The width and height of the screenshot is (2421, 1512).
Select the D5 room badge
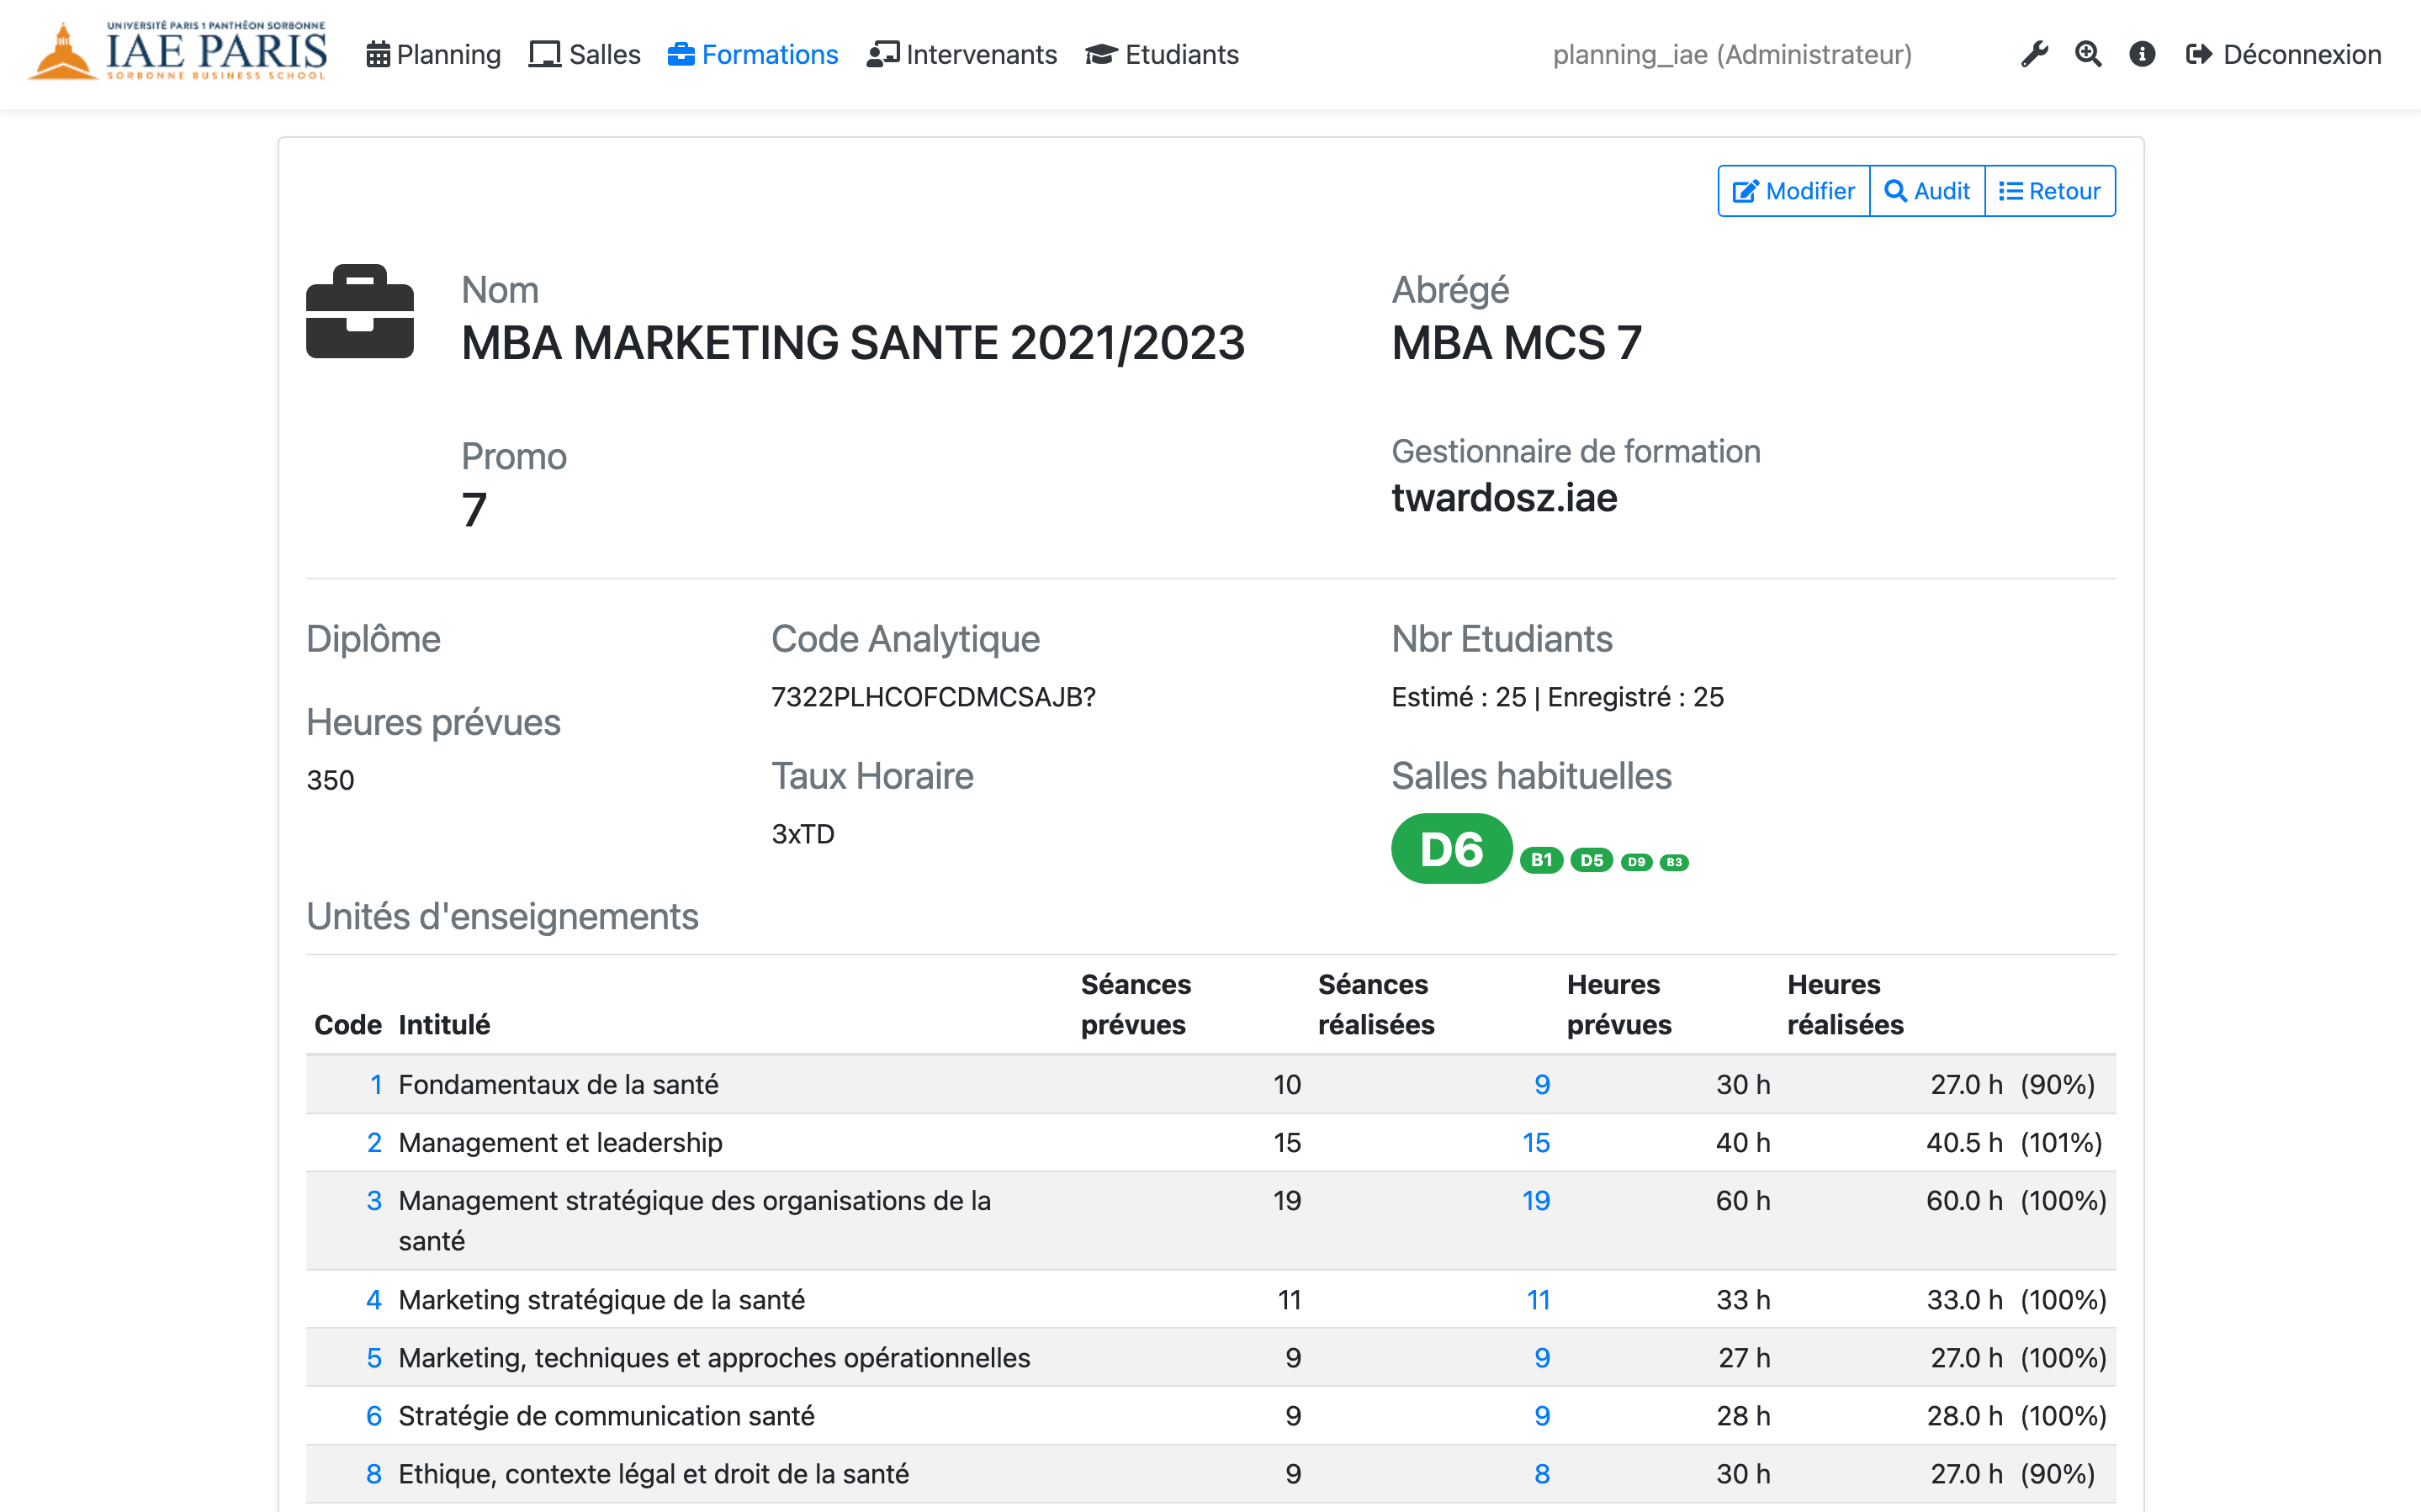[1591, 860]
